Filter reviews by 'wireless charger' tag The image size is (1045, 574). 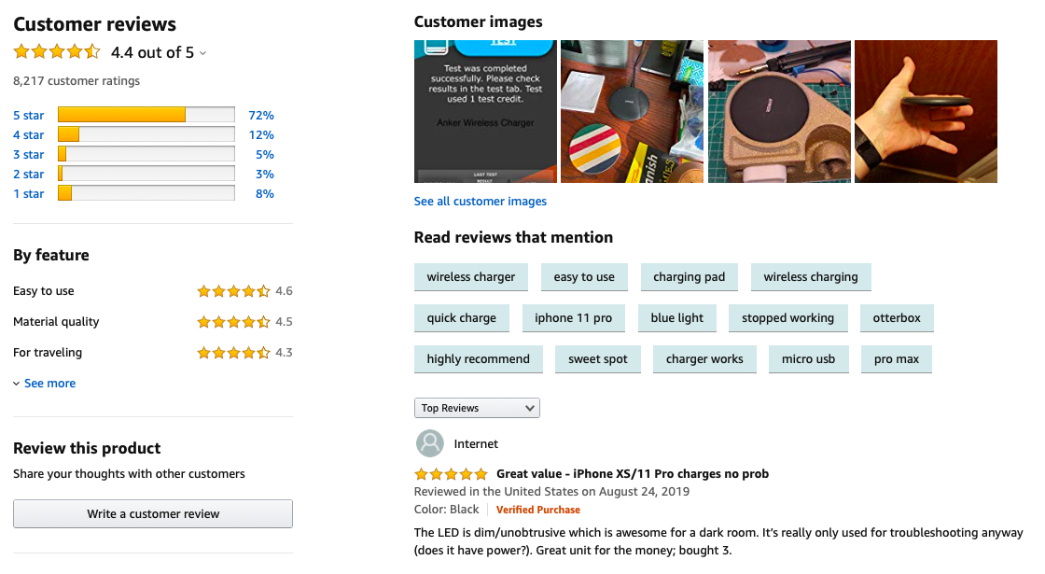(x=471, y=277)
